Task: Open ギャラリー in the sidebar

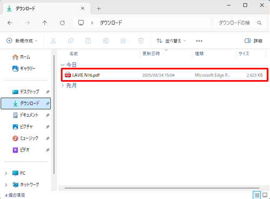Action: 24,68
